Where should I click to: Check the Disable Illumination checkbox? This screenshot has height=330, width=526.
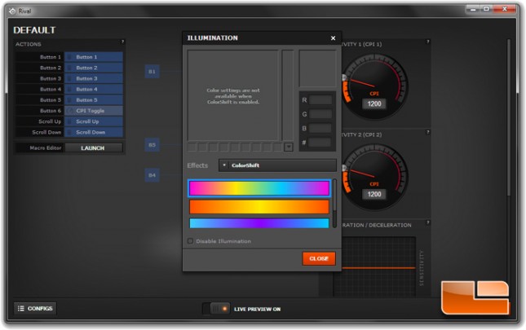point(190,241)
